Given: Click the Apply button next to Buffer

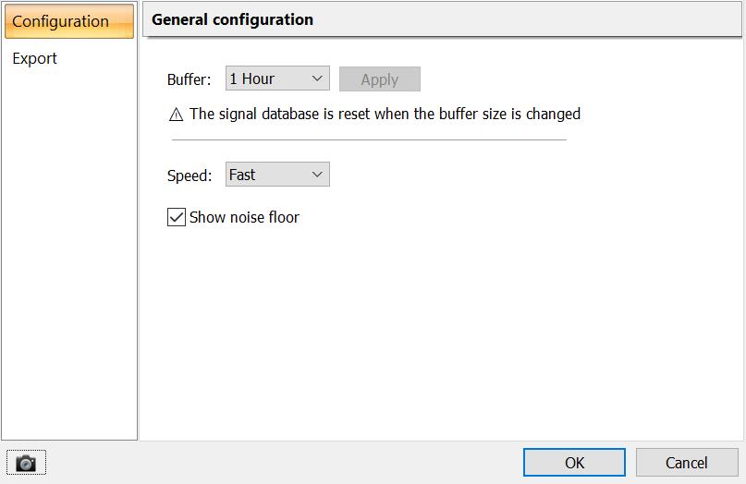Looking at the screenshot, I should click(379, 79).
